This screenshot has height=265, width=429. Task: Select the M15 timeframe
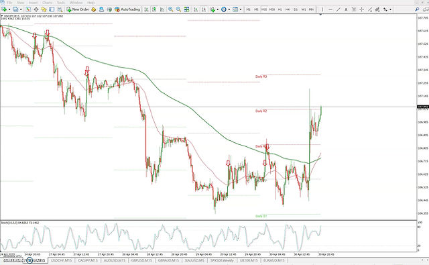click(x=264, y=9)
